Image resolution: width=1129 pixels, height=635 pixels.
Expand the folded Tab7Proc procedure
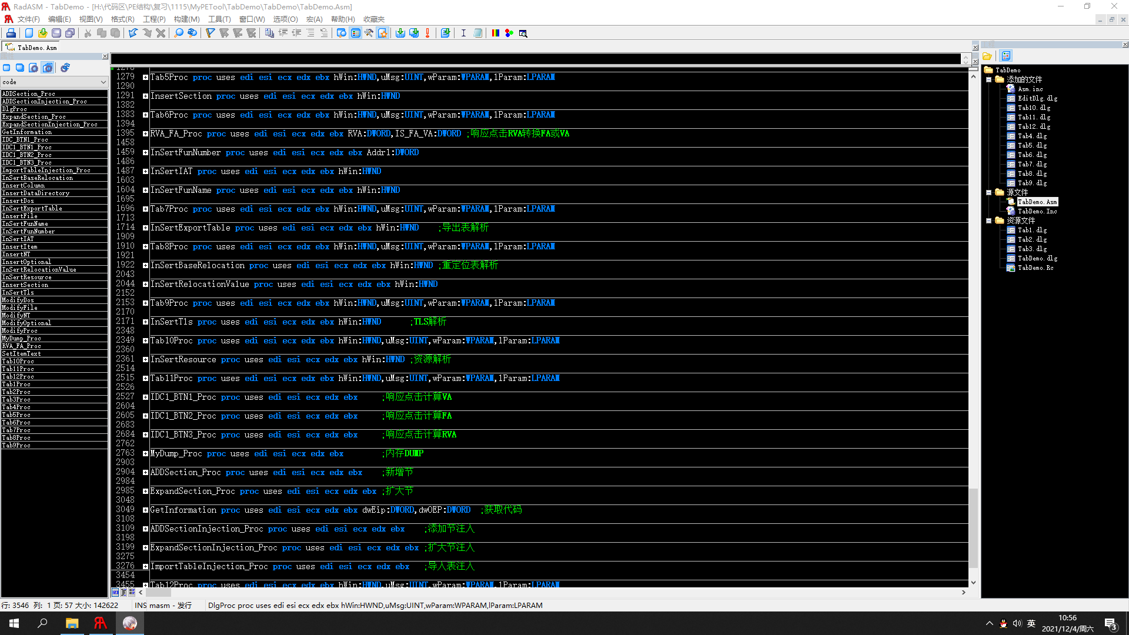145,209
